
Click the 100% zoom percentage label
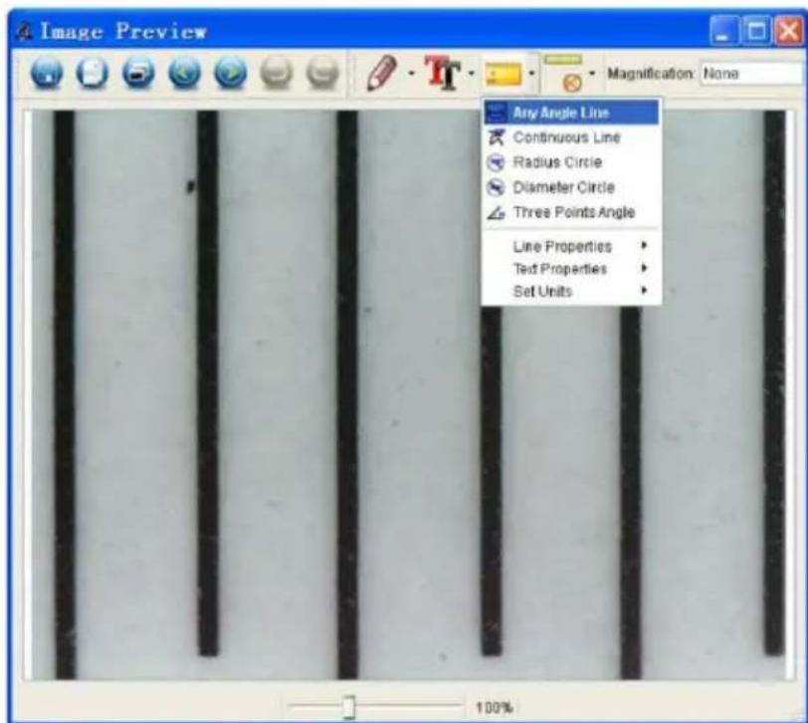pos(494,707)
